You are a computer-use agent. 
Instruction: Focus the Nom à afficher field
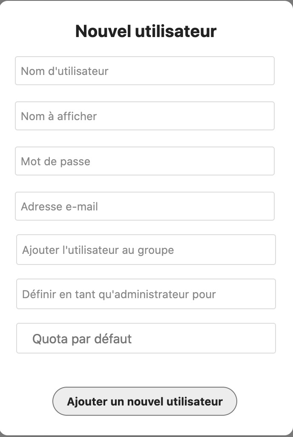[x=145, y=116]
